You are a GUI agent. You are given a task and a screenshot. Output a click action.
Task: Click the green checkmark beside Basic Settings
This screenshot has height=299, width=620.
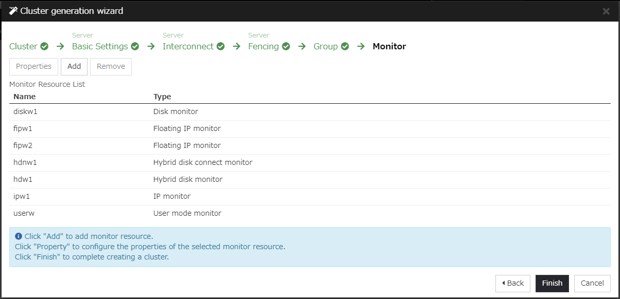(x=134, y=46)
